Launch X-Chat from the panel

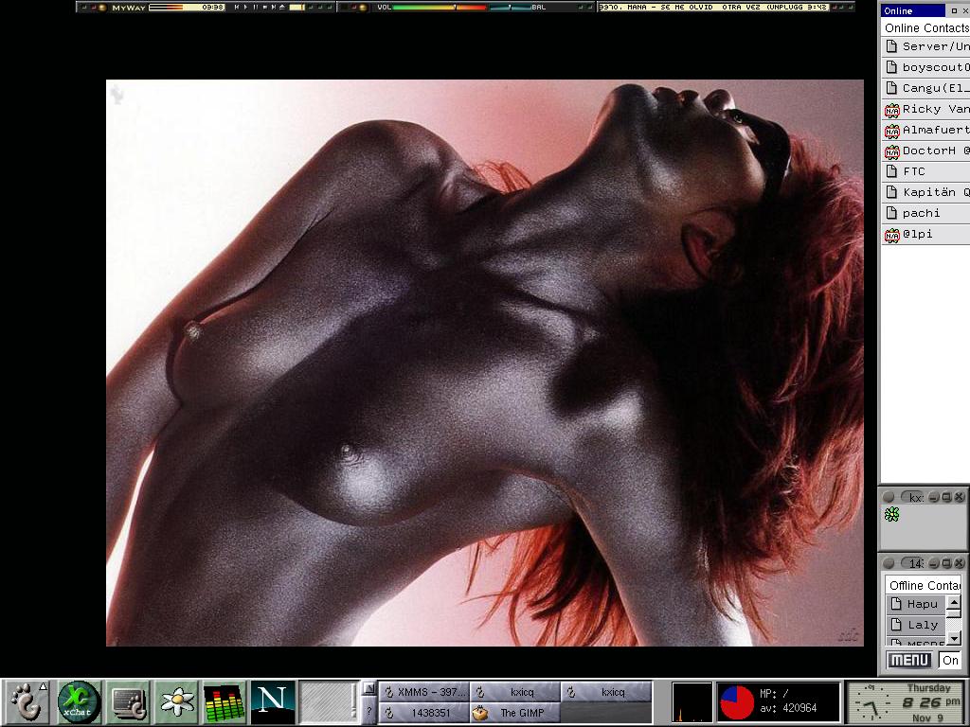click(x=80, y=701)
